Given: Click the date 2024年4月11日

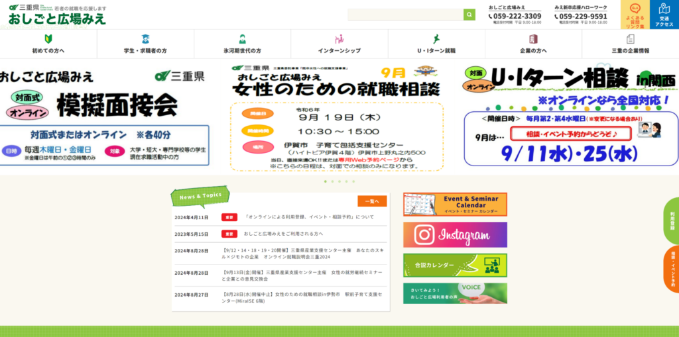Looking at the screenshot, I should pos(192,217).
